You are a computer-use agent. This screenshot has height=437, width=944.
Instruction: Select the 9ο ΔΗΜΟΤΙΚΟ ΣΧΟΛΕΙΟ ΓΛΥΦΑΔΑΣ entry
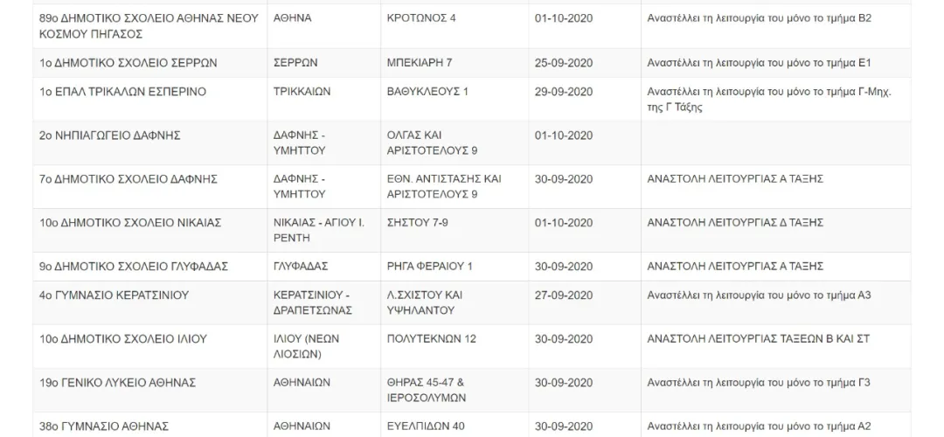[x=134, y=267]
